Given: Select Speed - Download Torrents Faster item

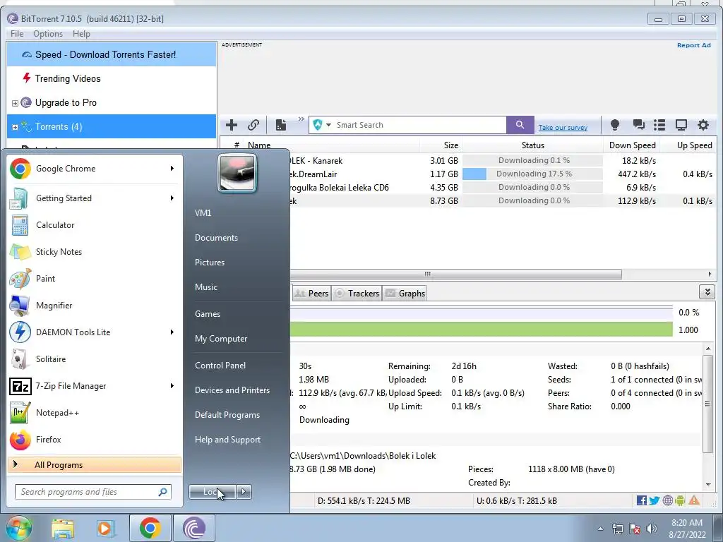Looking at the screenshot, I should [x=112, y=54].
